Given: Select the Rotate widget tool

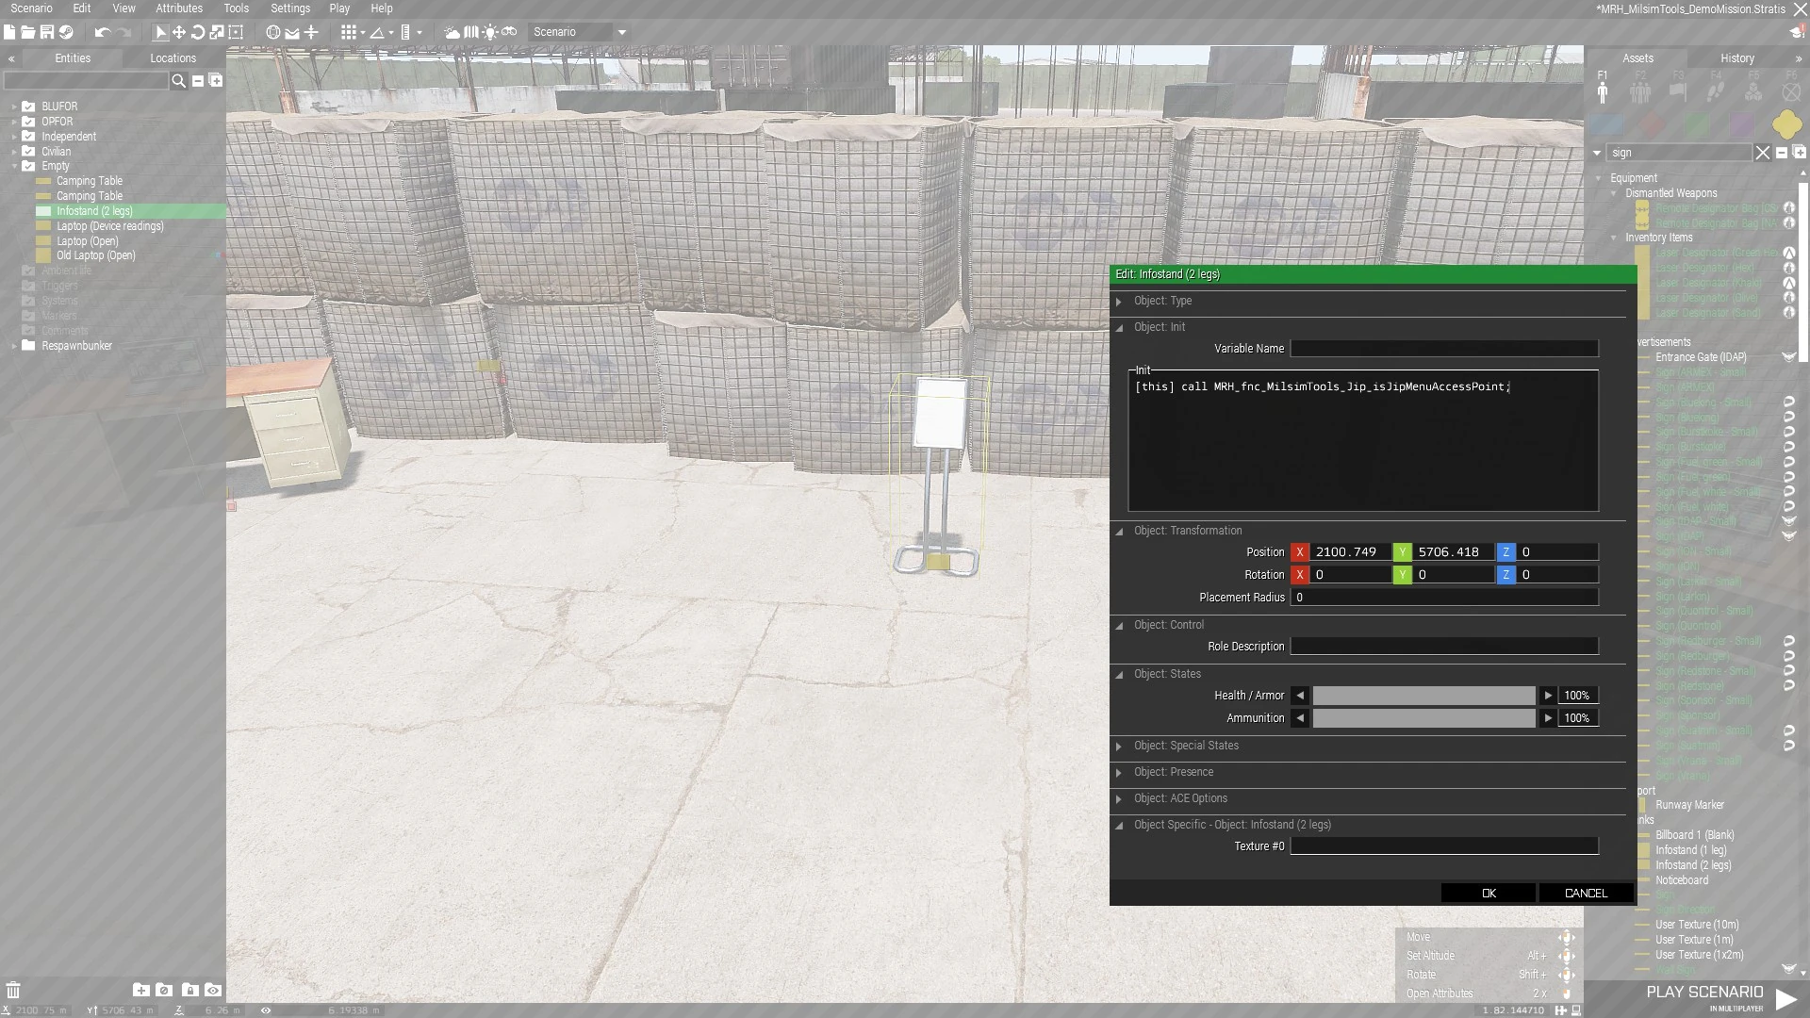Looking at the screenshot, I should (198, 32).
